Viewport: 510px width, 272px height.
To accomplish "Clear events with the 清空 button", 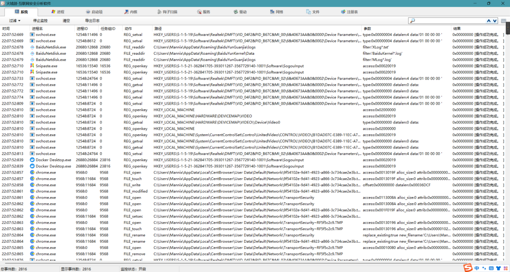I will (x=66, y=20).
